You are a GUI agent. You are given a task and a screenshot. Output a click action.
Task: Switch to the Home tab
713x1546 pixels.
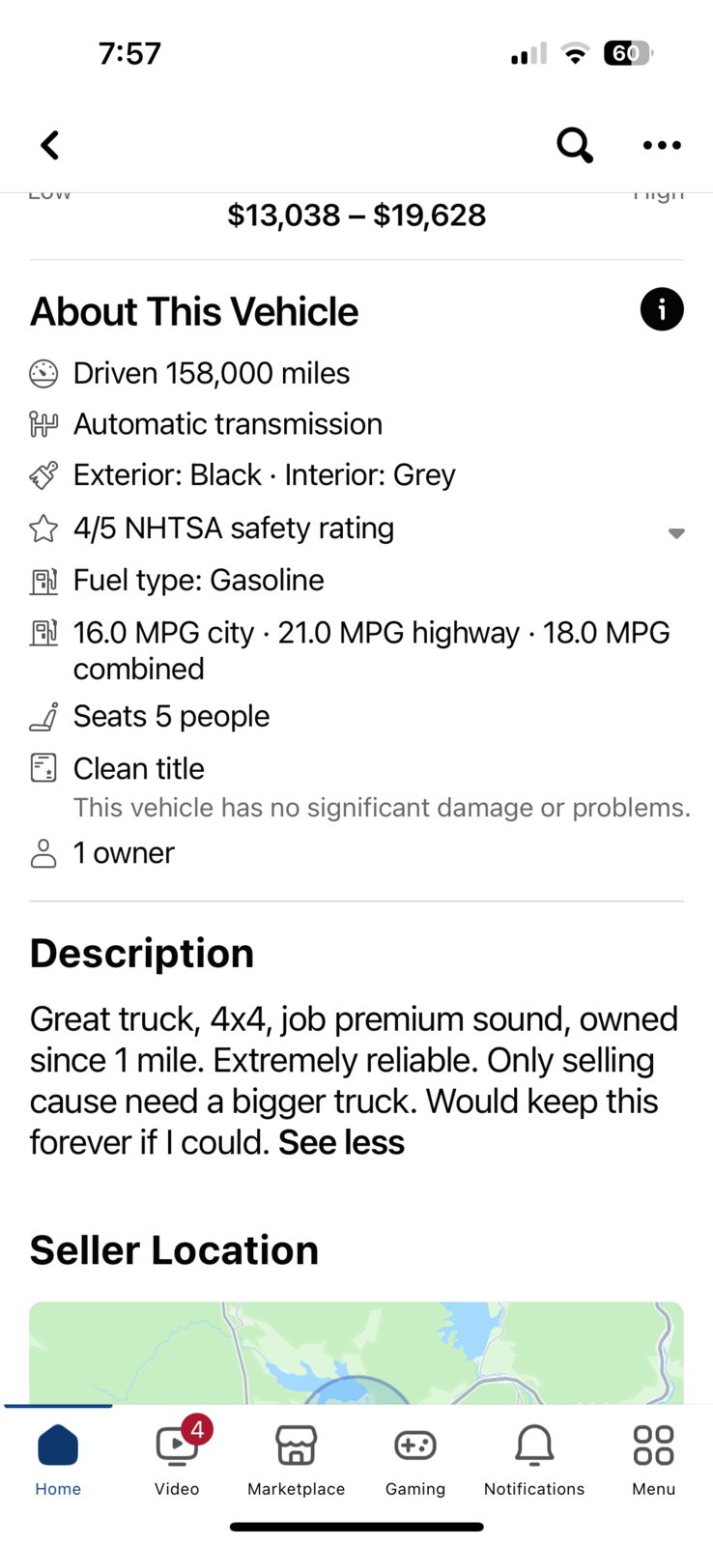click(58, 1460)
